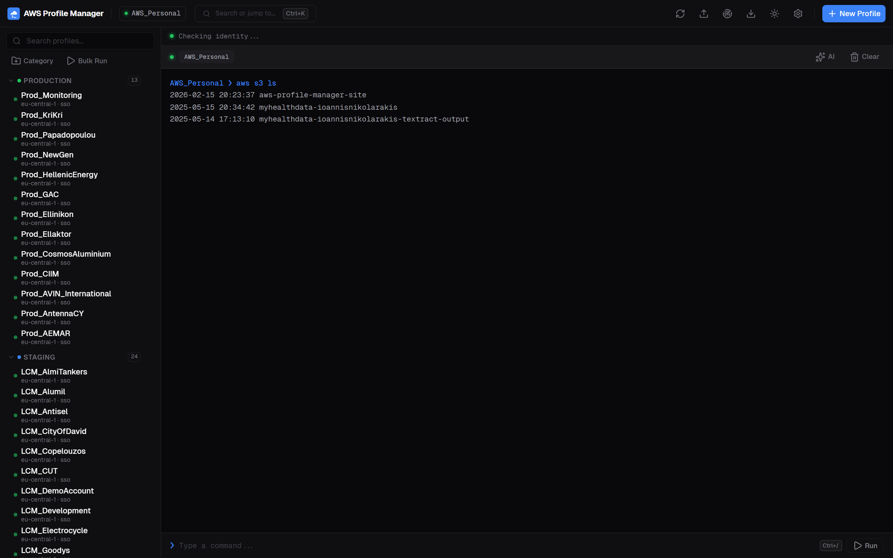This screenshot has height=558, width=893.
Task: Open the radar/dashboard icon in the toolbar
Action: coord(727,13)
